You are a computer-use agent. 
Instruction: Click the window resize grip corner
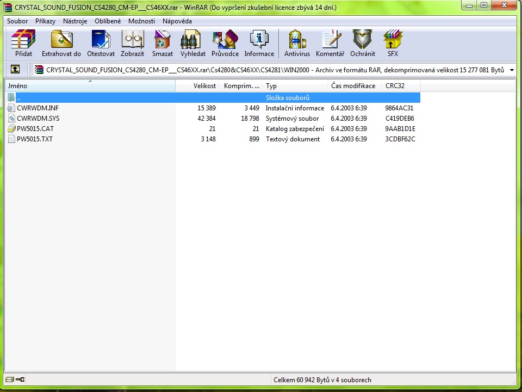[513, 382]
